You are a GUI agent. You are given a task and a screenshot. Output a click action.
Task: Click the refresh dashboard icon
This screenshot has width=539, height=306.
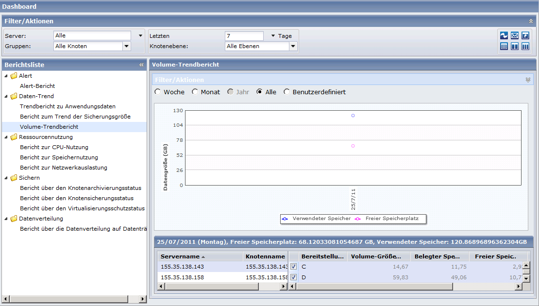click(504, 35)
